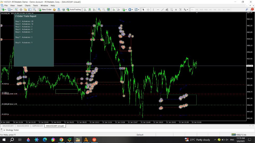The image size is (255, 143).
Task: Select the Horizontal Line drawing tool
Action: 158,10
